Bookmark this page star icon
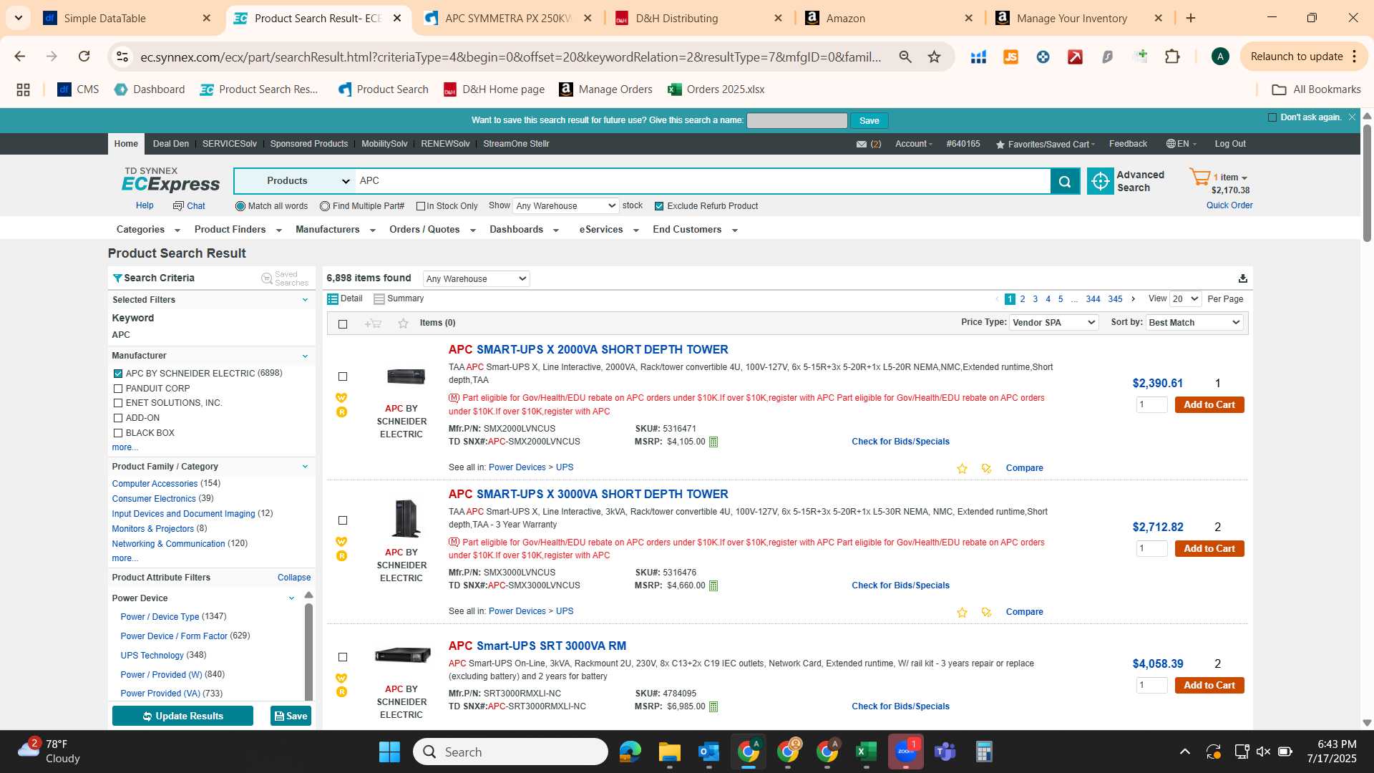1374x773 pixels. 934,57
